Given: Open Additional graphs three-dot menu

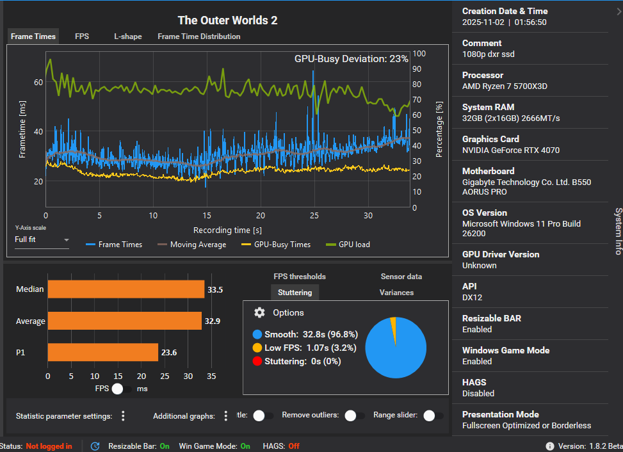Looking at the screenshot, I should point(225,416).
